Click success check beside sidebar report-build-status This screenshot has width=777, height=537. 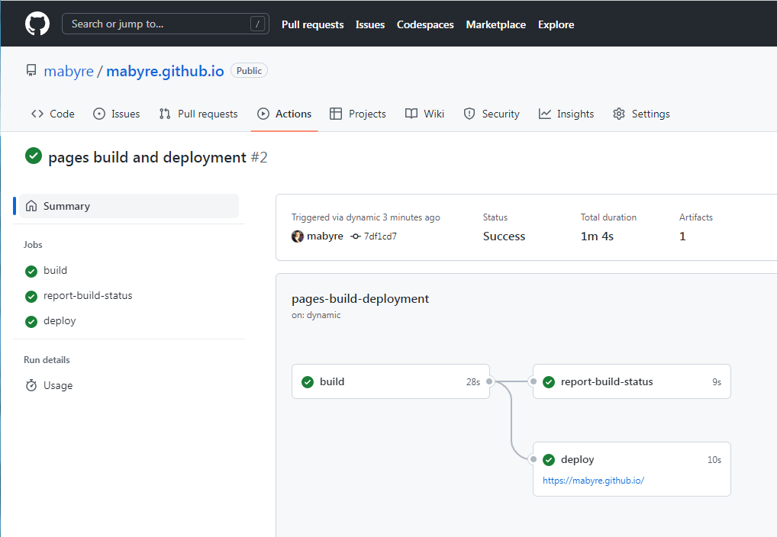[x=31, y=296]
